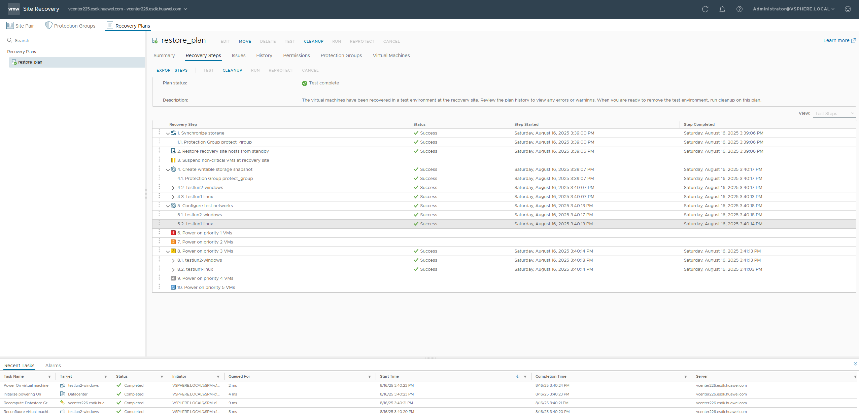Click the Suspend non-critical VMs pause icon
This screenshot has height=415, width=859.
click(x=173, y=160)
